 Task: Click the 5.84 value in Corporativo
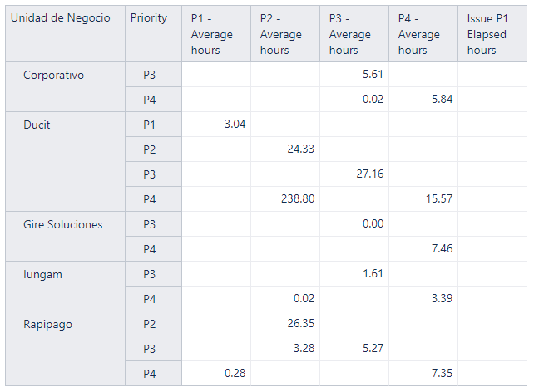(423, 100)
